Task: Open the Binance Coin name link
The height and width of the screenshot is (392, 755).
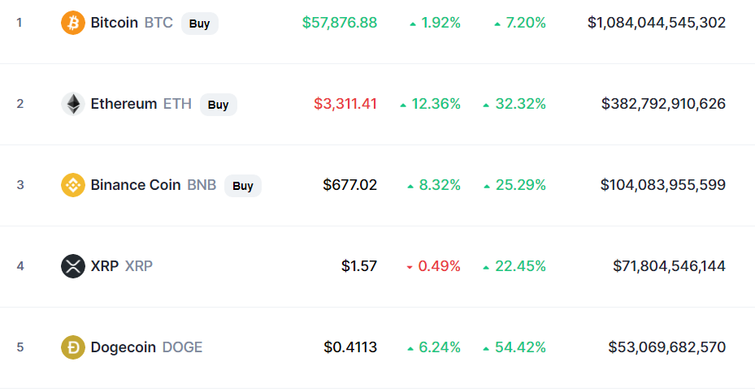Action: (135, 185)
